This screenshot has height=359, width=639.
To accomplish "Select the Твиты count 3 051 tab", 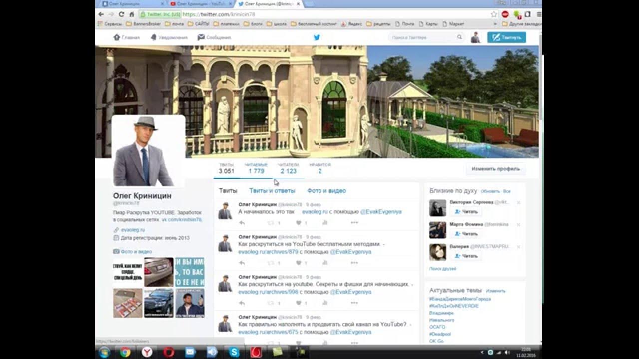I will 226,168.
